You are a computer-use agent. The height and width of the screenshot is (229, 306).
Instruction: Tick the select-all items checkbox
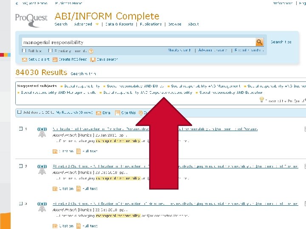click(x=19, y=112)
